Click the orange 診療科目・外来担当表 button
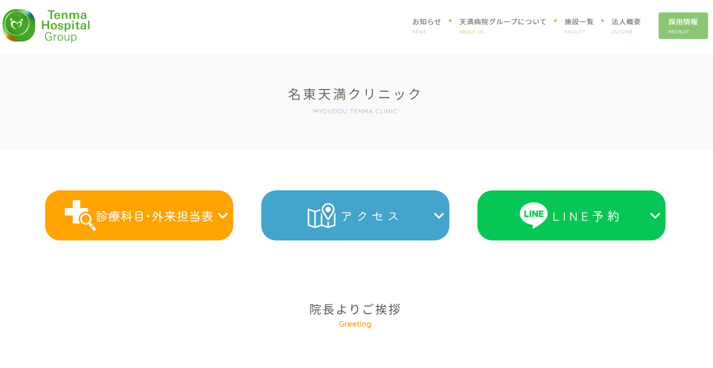 [139, 215]
